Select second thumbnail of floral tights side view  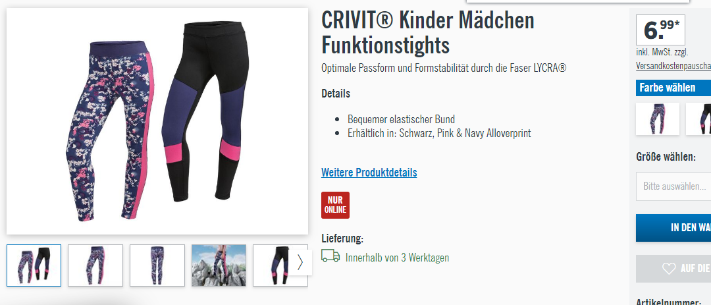point(95,265)
